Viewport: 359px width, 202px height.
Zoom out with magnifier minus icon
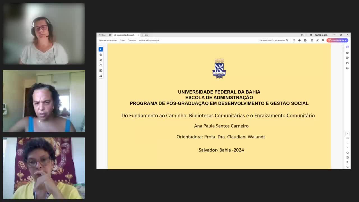point(348,167)
